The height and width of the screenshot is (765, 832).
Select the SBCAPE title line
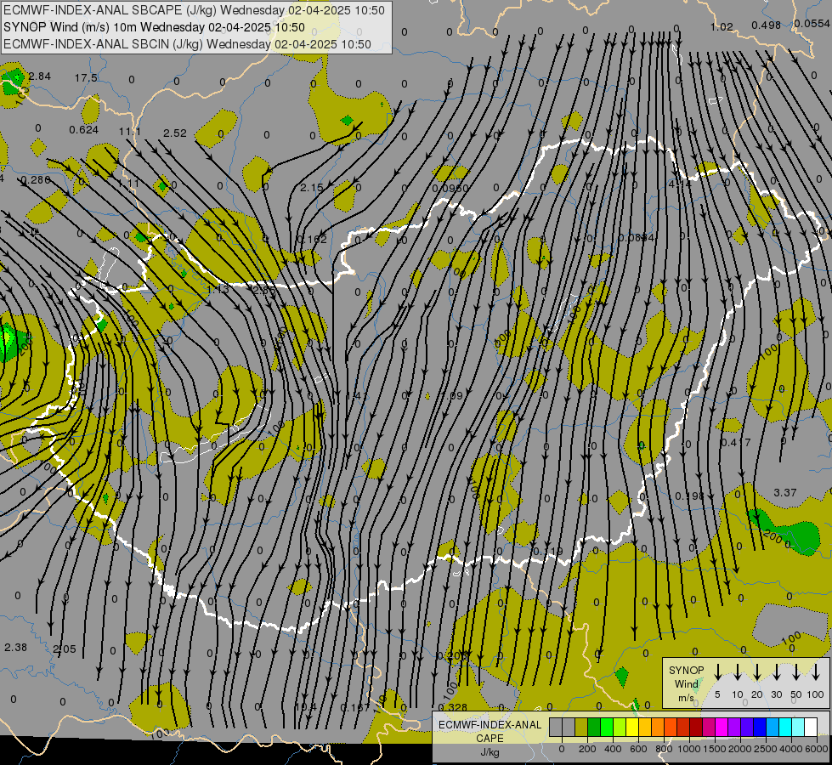pos(195,10)
